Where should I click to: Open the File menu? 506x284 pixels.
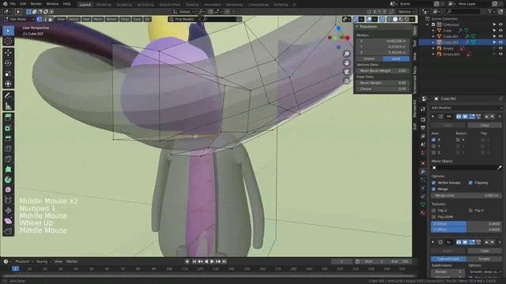[13, 4]
